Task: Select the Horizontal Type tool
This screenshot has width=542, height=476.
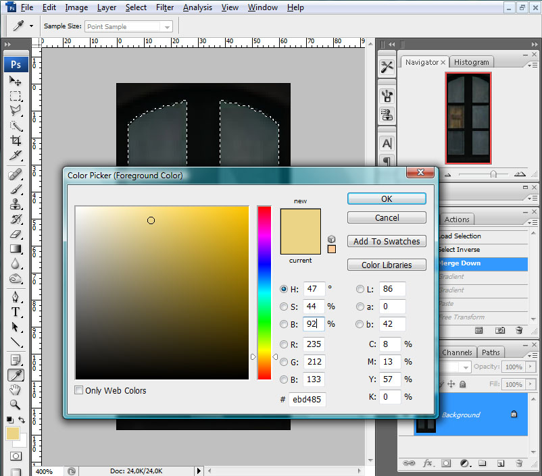Action: (15, 312)
